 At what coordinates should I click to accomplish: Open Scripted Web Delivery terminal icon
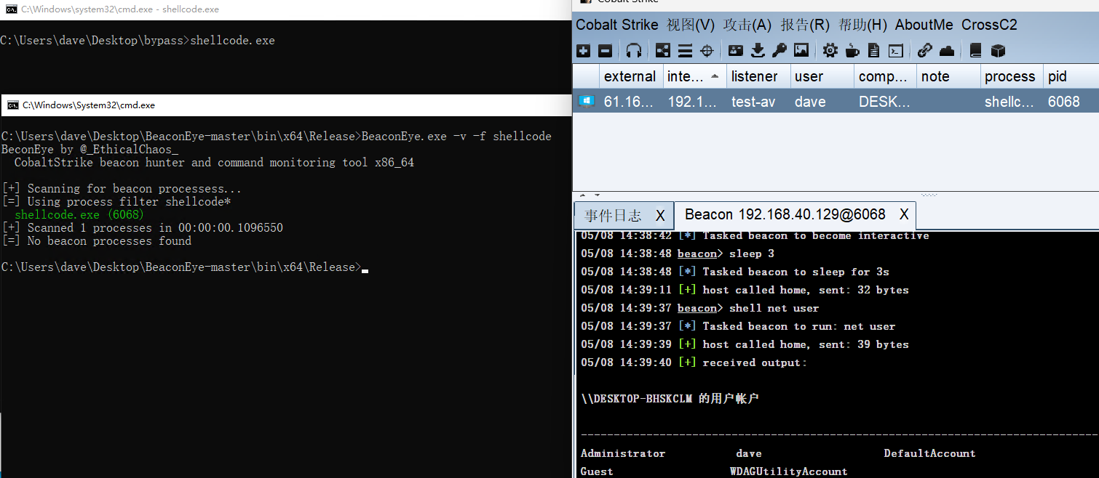[896, 51]
